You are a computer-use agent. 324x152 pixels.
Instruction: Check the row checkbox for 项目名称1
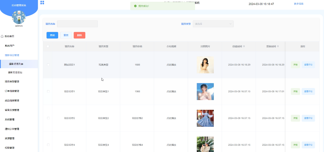tap(48, 91)
